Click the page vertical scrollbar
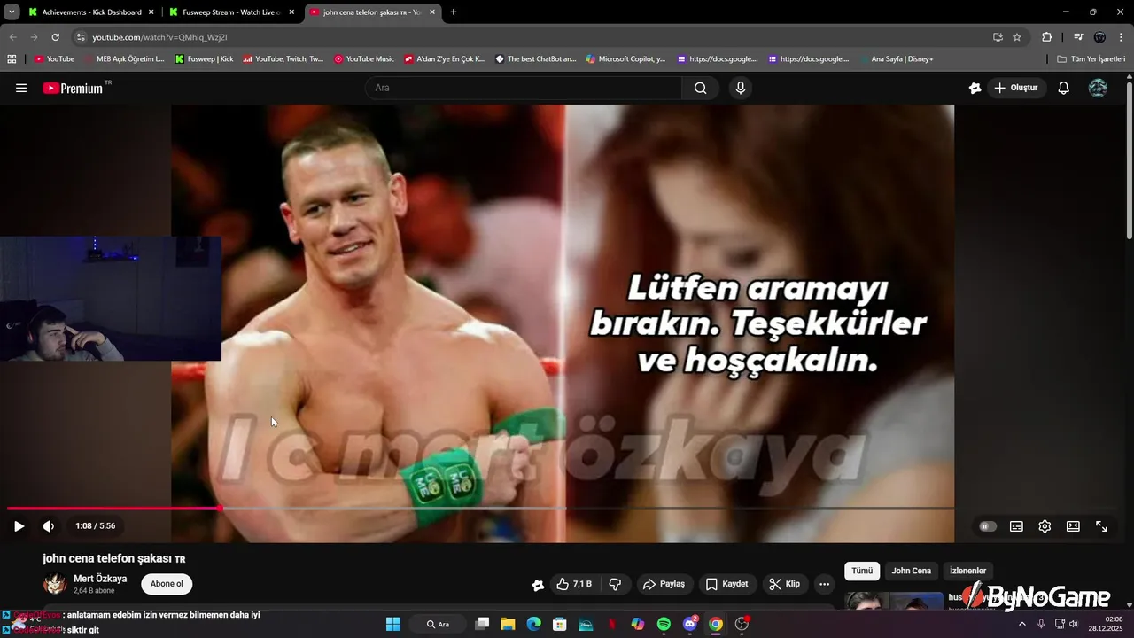 (1130, 161)
